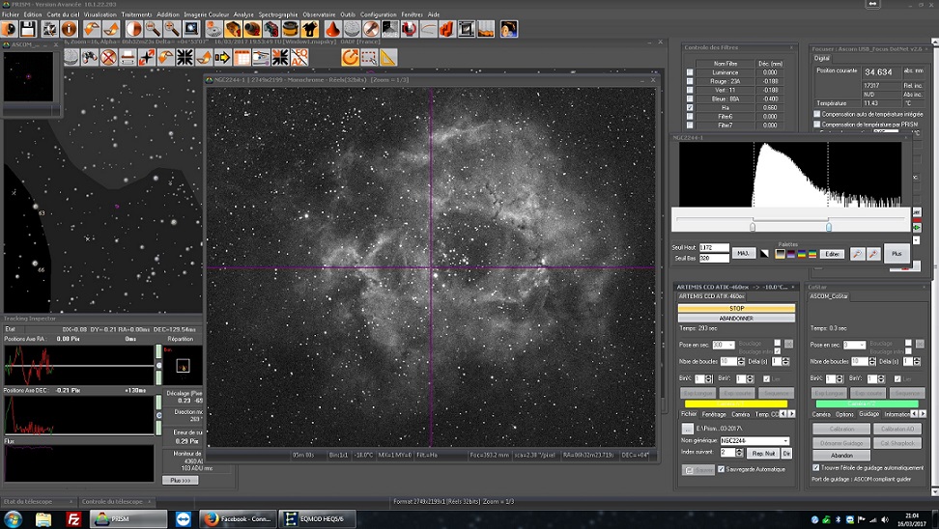Click the floppy disk save icon
Viewport: 939px width, 529px height.
pyautogui.click(x=30, y=30)
